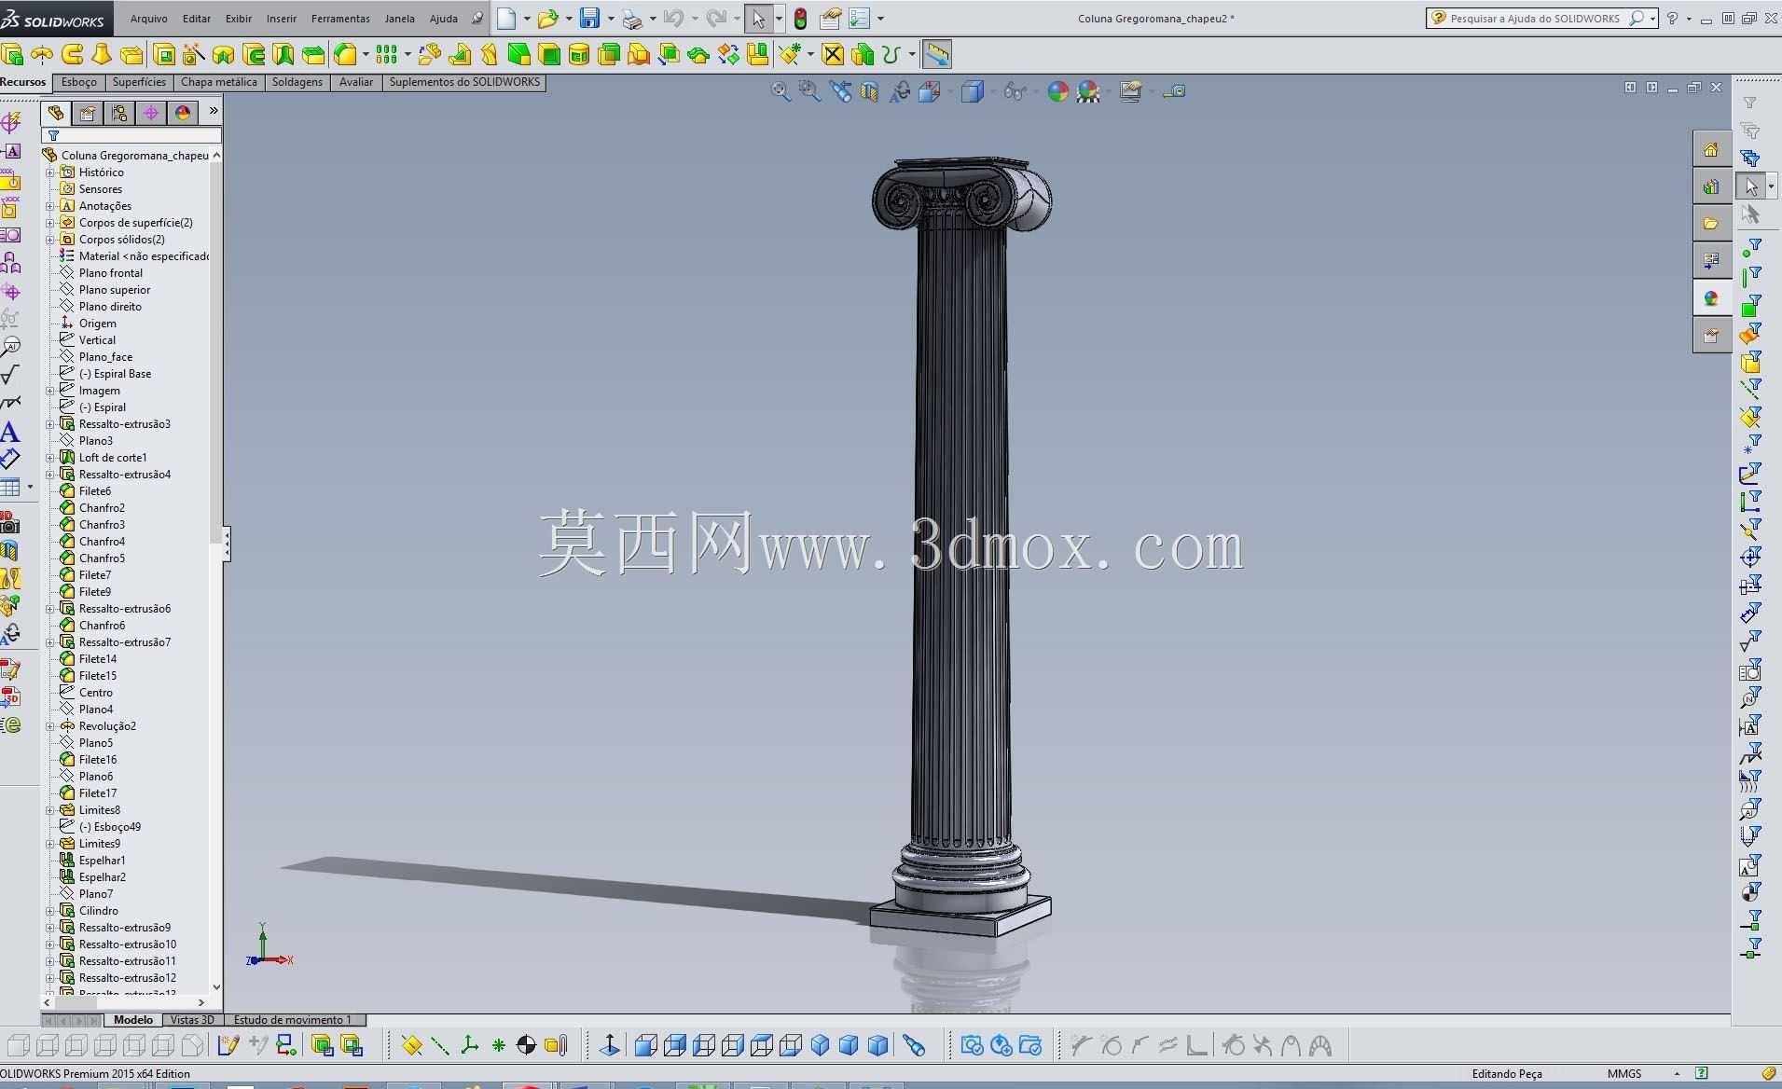Open the ConfigurationManager tab icon
The width and height of the screenshot is (1782, 1089).
(x=119, y=113)
